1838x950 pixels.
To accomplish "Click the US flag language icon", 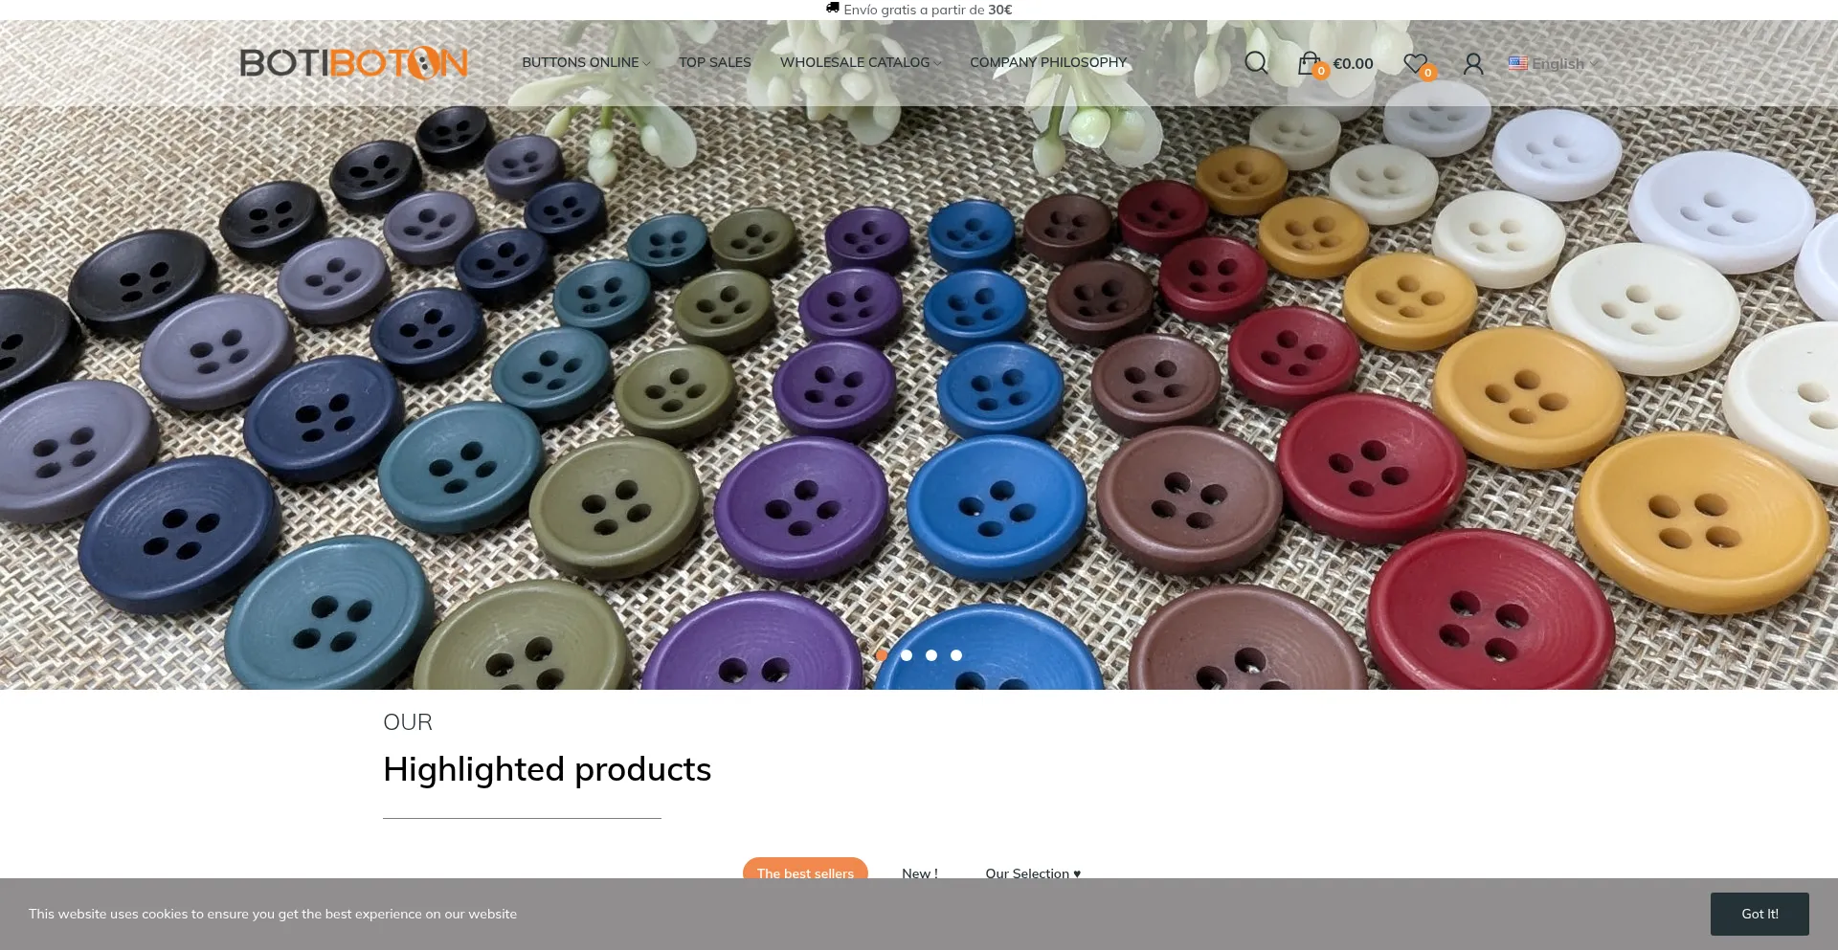I will (x=1517, y=63).
